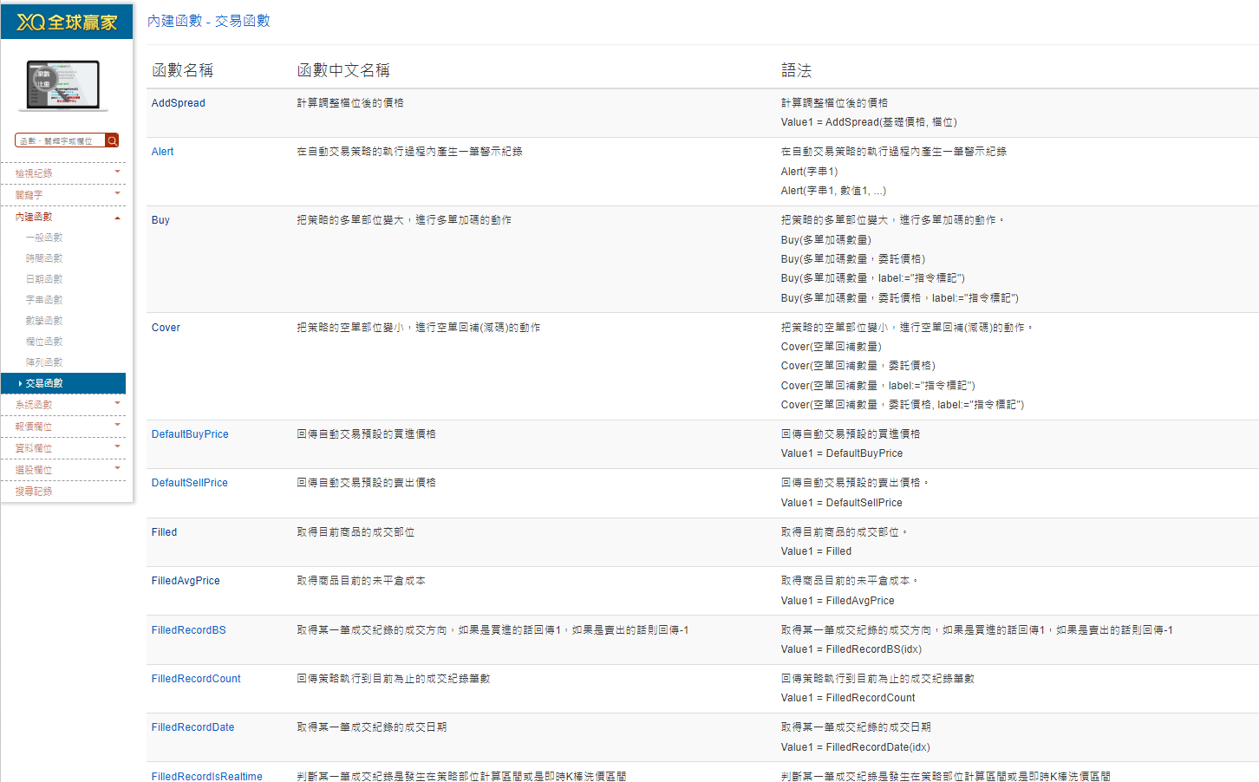The height and width of the screenshot is (782, 1259).
Task: Click the XQ全球贏家 logo
Action: click(67, 22)
